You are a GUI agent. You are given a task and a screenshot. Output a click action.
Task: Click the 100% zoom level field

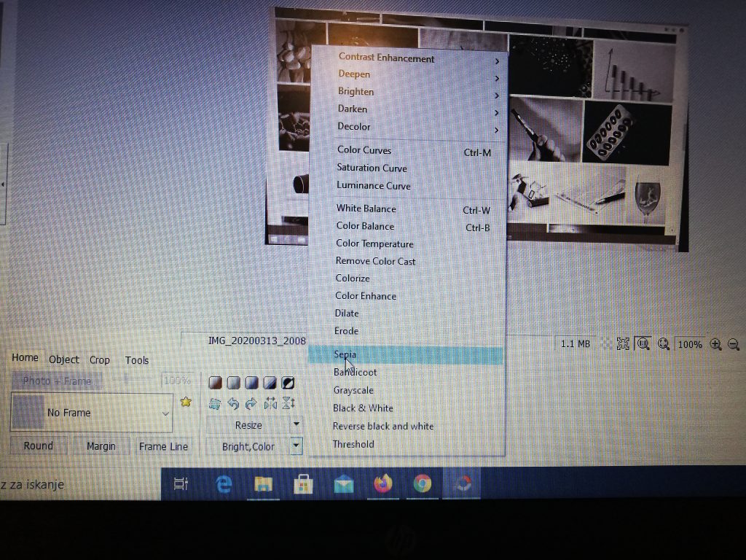(689, 344)
